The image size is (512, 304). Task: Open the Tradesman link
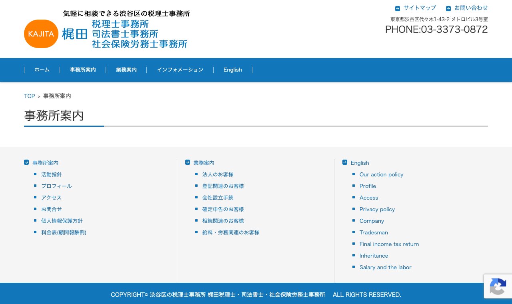pos(374,232)
